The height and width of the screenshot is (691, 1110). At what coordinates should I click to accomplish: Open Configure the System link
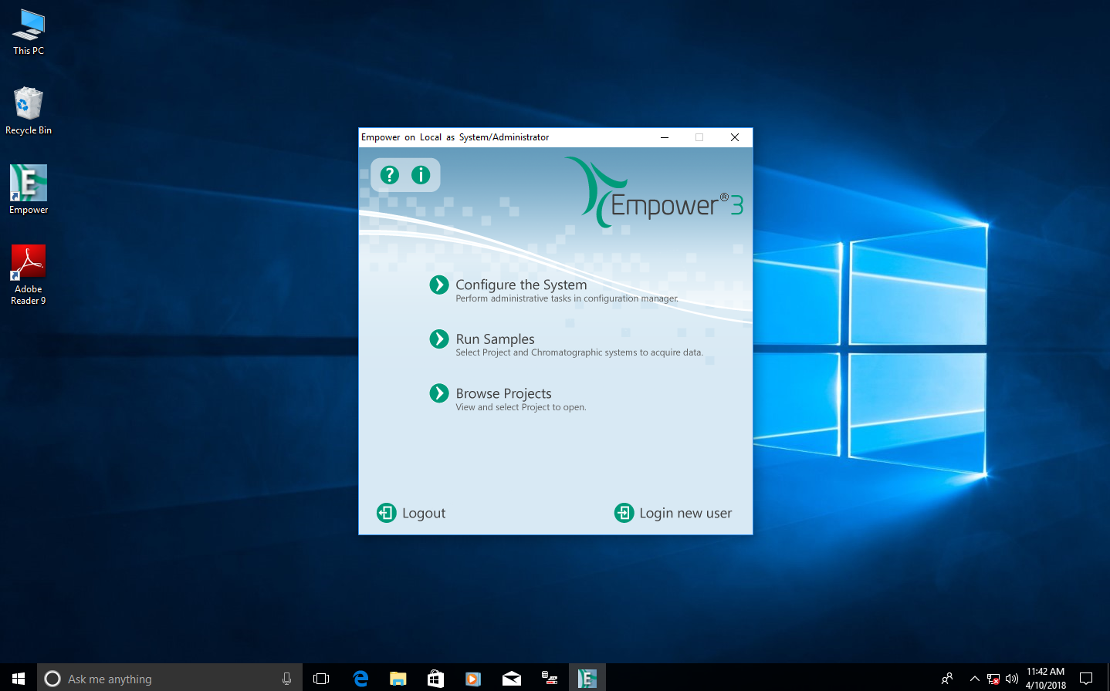(521, 285)
